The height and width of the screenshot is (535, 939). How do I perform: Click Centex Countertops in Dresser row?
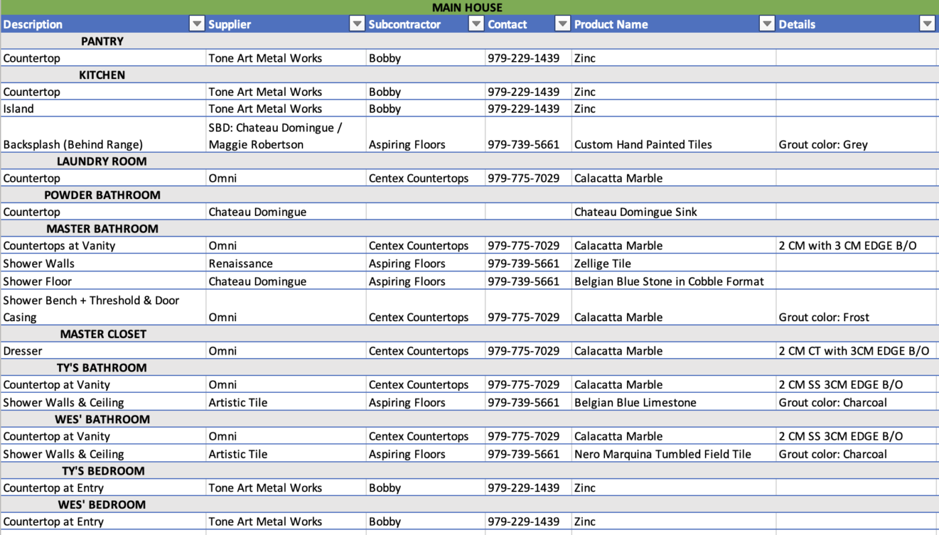pos(425,351)
